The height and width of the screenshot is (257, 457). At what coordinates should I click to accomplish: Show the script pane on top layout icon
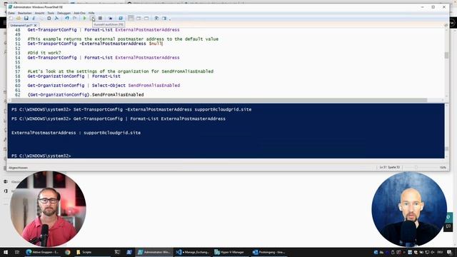click(x=131, y=19)
